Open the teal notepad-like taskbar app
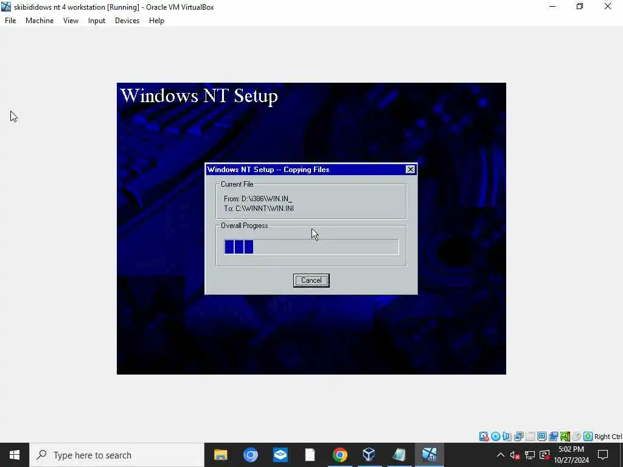The image size is (623, 467). point(399,455)
